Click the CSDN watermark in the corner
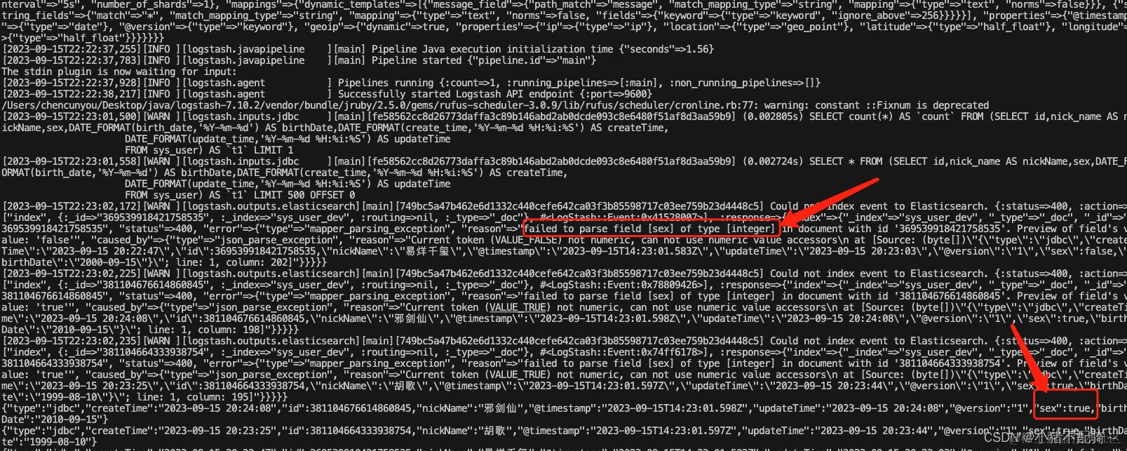 pyautogui.click(x=1052, y=438)
